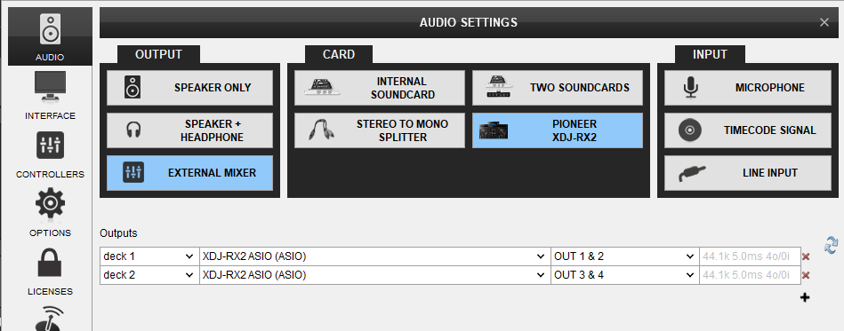
Task: Expand the OUT 1 & 2 channel dropdown
Action: point(624,256)
